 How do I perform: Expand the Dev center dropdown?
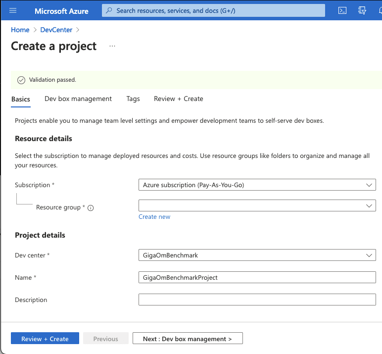(x=257, y=255)
